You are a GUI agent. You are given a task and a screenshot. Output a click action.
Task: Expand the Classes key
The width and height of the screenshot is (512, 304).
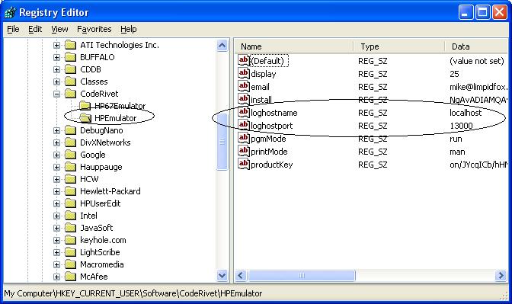click(57, 82)
